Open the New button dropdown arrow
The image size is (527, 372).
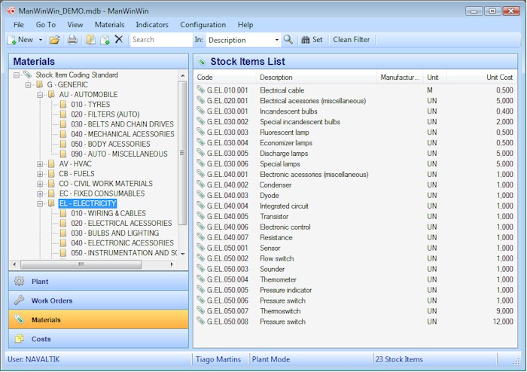41,40
